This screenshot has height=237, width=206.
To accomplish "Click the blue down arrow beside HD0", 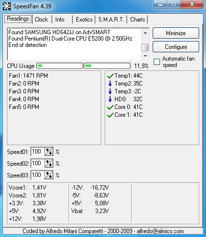I will coord(110,99).
